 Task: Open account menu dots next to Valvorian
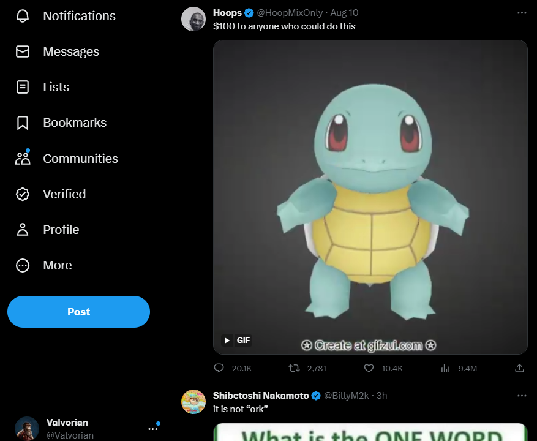[152, 429]
